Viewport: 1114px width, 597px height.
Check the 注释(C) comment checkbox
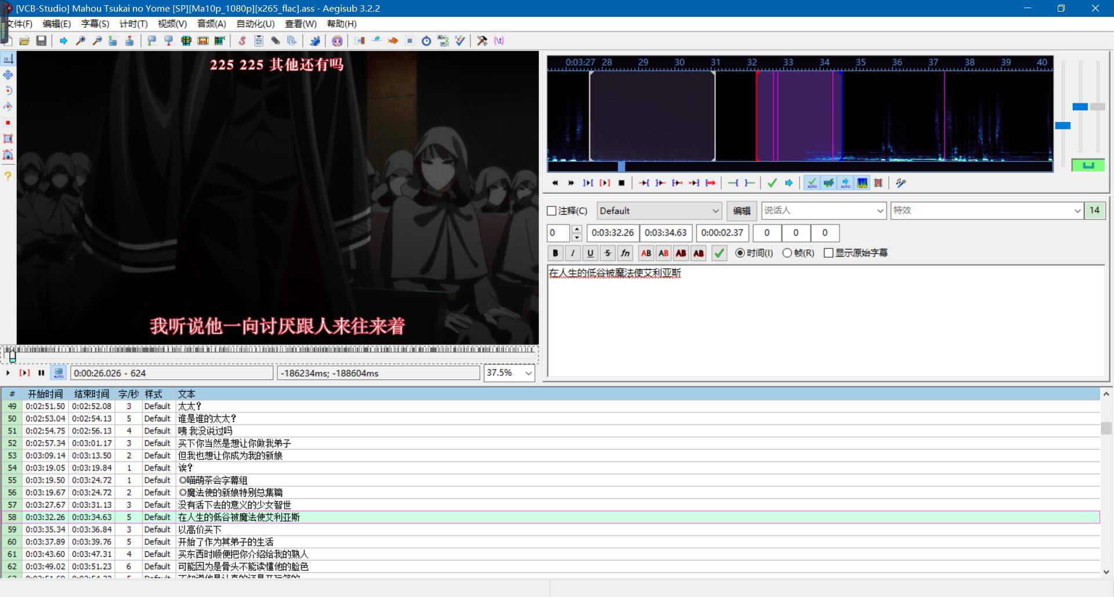click(552, 211)
